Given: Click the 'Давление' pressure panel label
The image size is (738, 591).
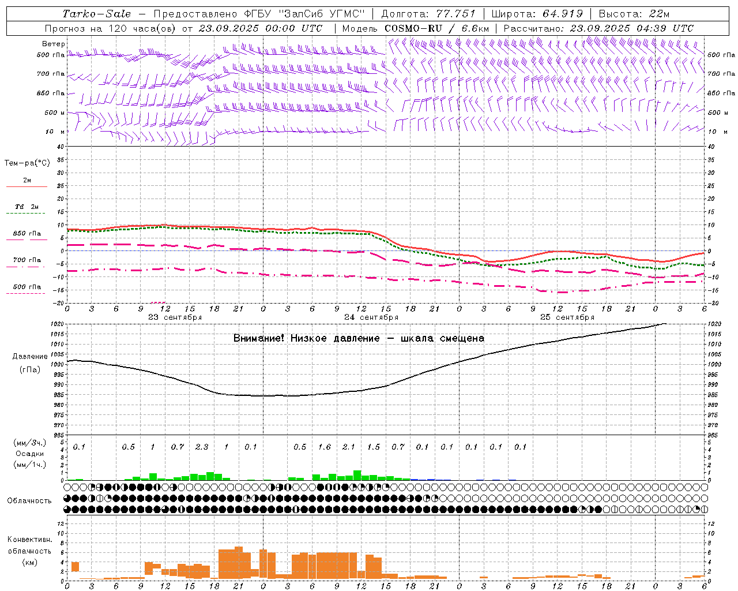Looking at the screenshot, I should coord(30,357).
